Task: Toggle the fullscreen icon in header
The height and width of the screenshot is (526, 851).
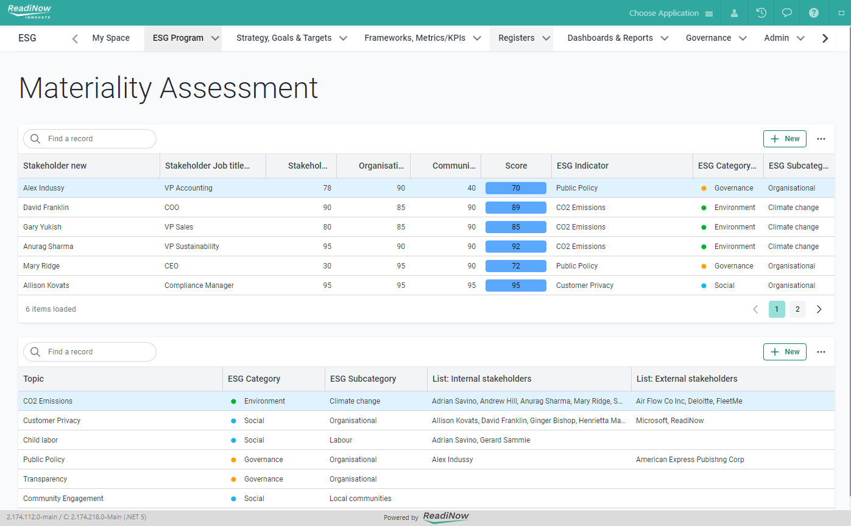Action: tap(841, 13)
